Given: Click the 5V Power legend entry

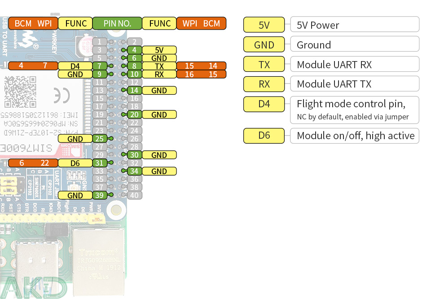Looking at the screenshot, I should point(355,25).
